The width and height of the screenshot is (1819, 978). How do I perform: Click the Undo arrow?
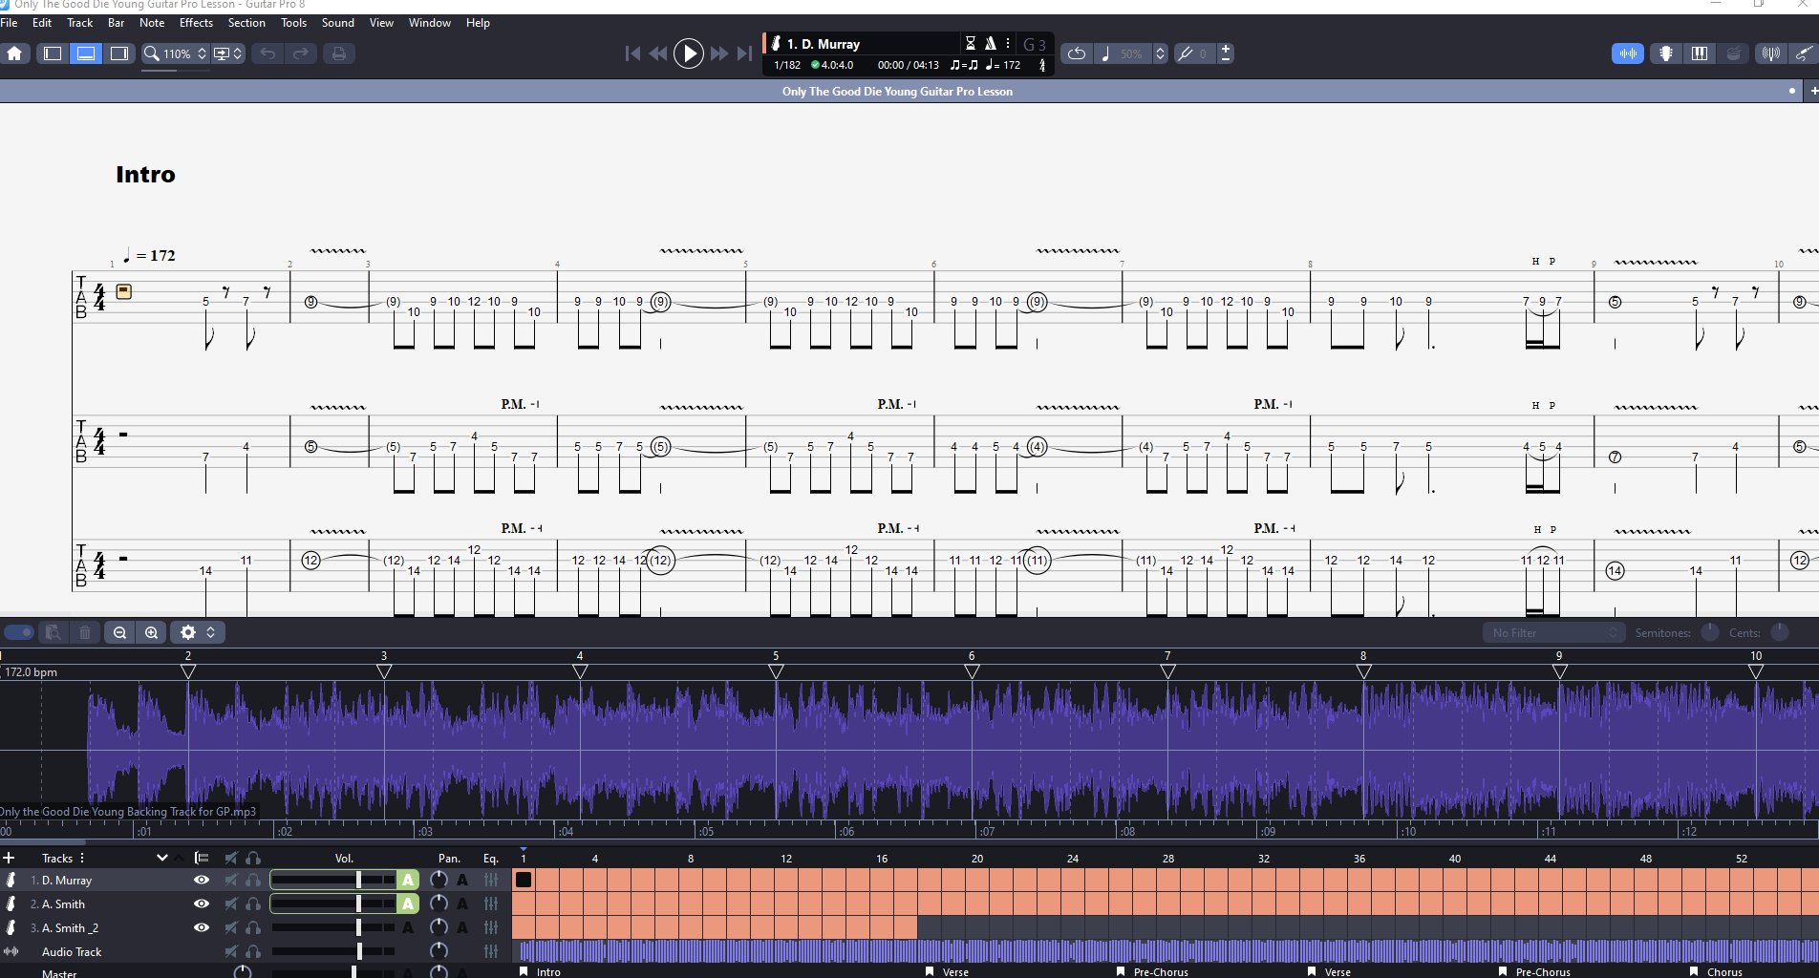pyautogui.click(x=267, y=53)
